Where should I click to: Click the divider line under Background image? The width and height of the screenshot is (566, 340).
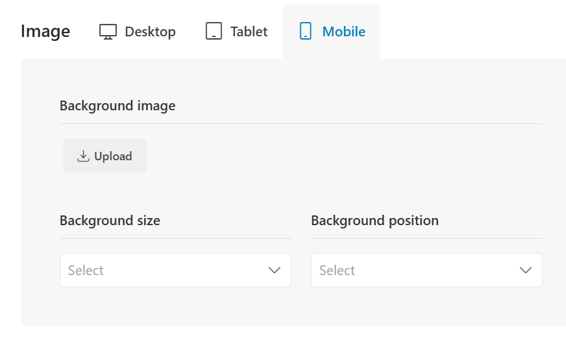point(301,124)
